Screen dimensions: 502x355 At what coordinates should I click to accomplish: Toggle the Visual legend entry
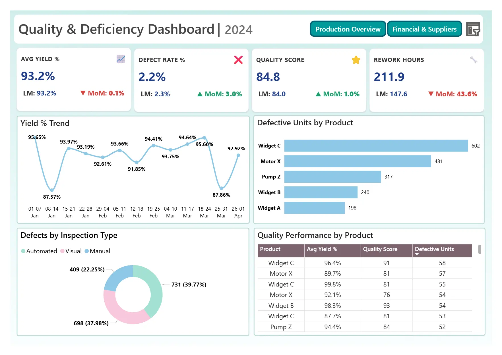pos(71,251)
